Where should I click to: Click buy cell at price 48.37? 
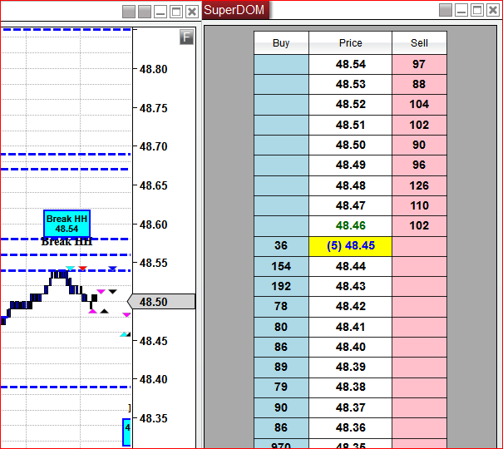[x=281, y=407]
